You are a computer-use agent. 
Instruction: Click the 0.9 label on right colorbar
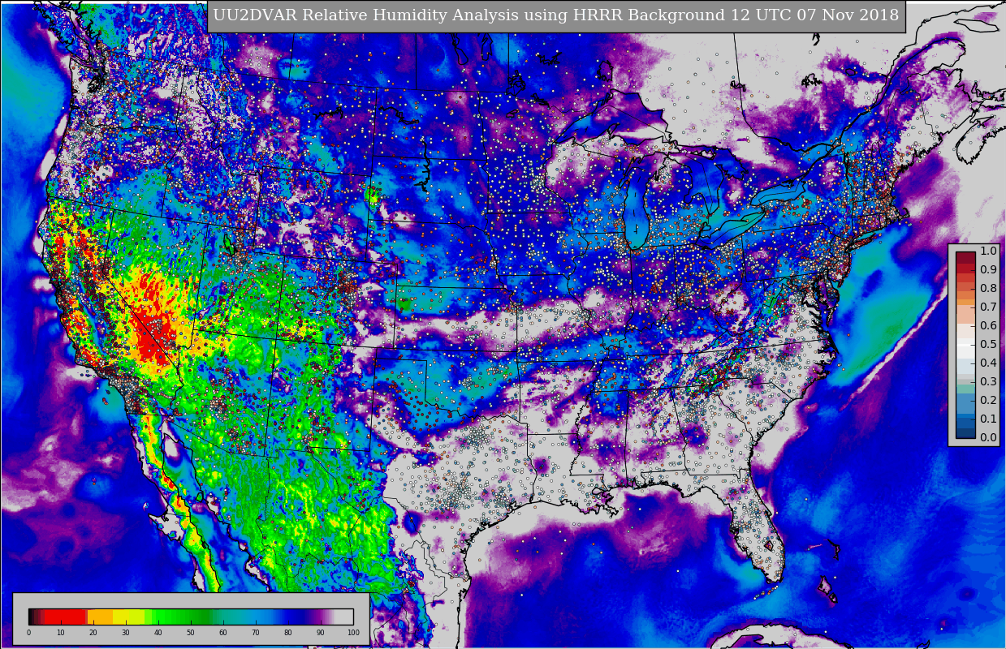[987, 270]
